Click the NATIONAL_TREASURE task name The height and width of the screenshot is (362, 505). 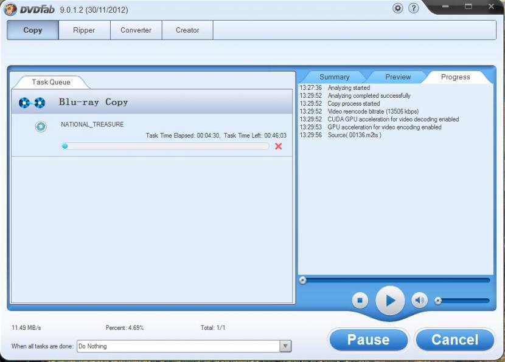92,125
